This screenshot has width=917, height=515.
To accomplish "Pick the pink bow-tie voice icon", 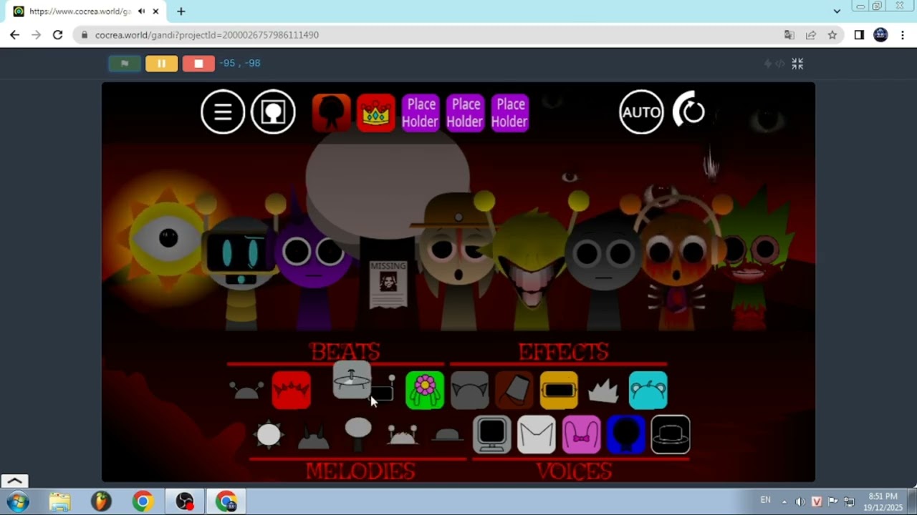I will pyautogui.click(x=582, y=435).
